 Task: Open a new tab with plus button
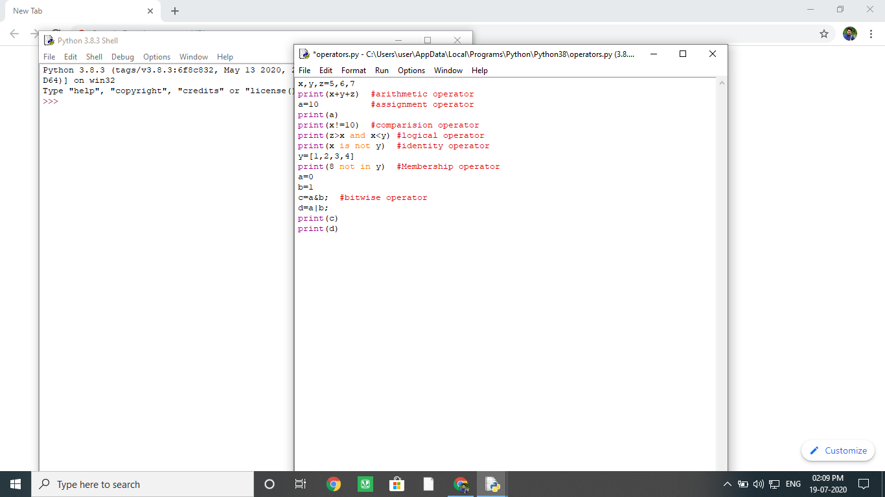[175, 11]
